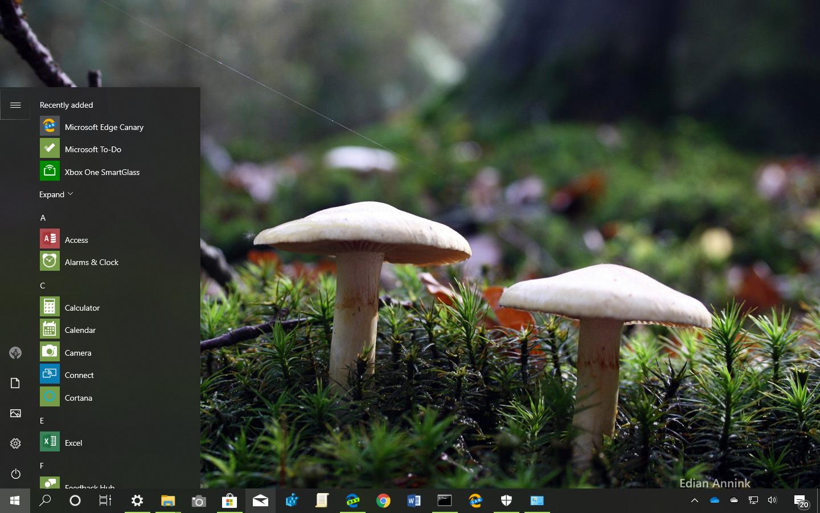Open Excel from the apps list

tap(73, 442)
